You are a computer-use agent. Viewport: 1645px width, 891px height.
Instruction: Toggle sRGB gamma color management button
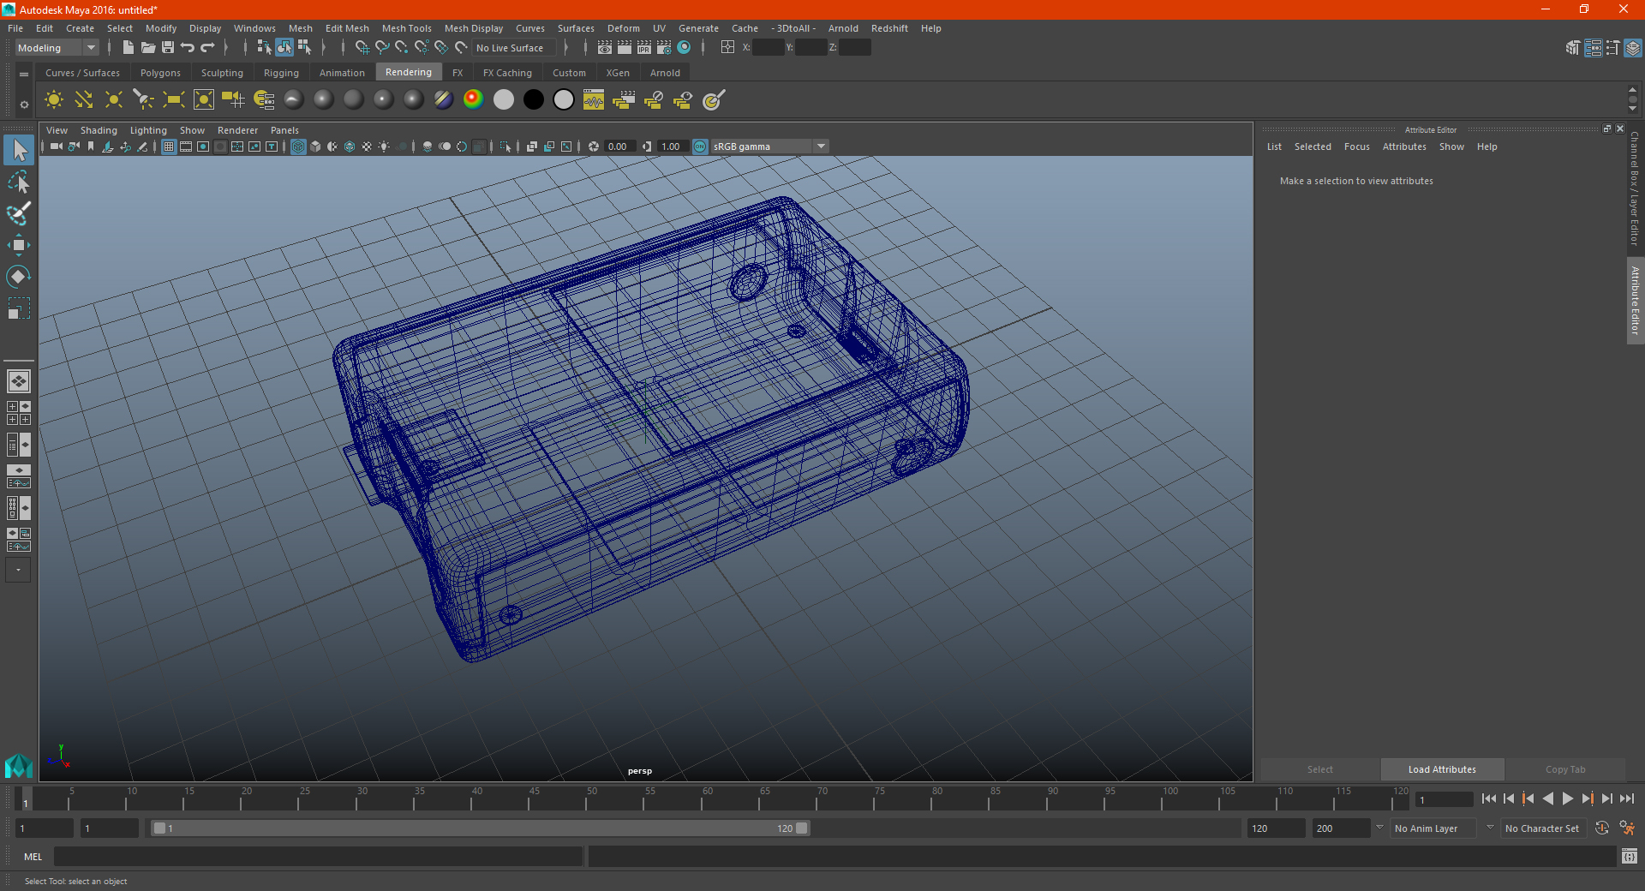coord(700,147)
